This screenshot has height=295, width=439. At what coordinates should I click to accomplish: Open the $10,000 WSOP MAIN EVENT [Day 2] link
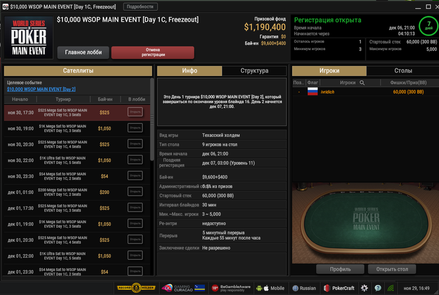[41, 89]
